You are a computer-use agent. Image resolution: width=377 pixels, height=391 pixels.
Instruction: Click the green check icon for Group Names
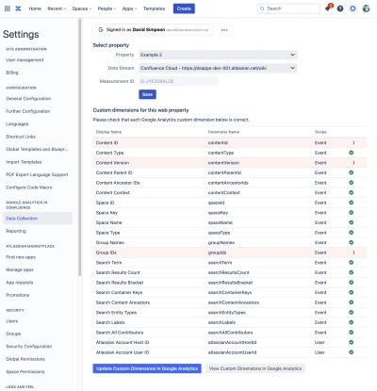(352, 242)
